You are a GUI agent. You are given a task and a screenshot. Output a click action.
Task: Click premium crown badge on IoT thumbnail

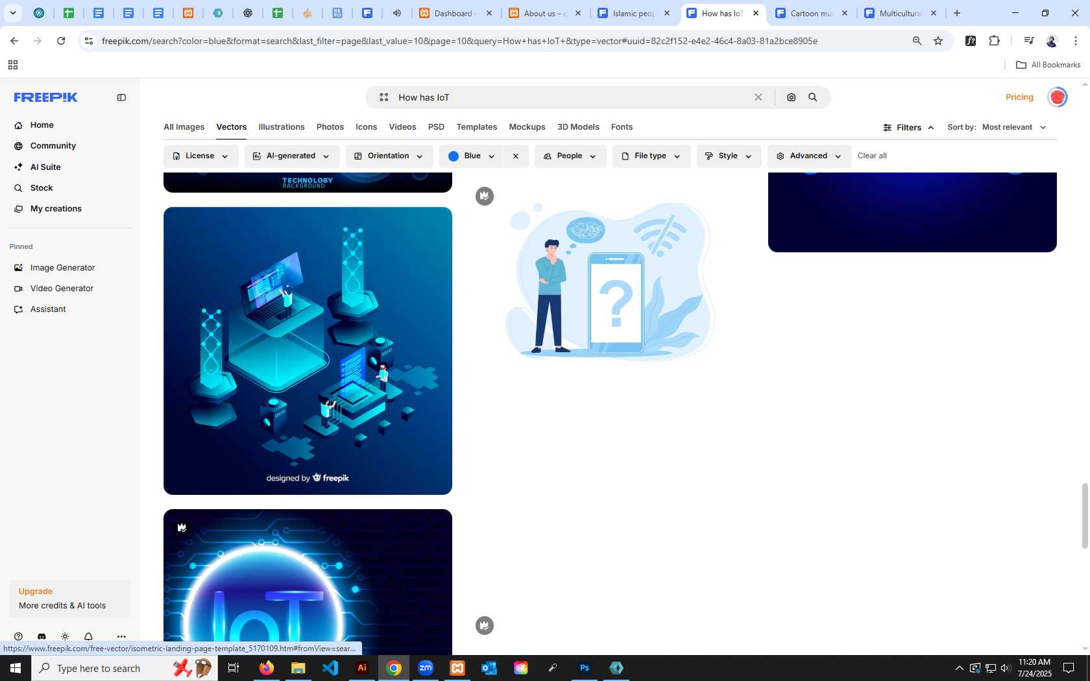click(x=182, y=528)
